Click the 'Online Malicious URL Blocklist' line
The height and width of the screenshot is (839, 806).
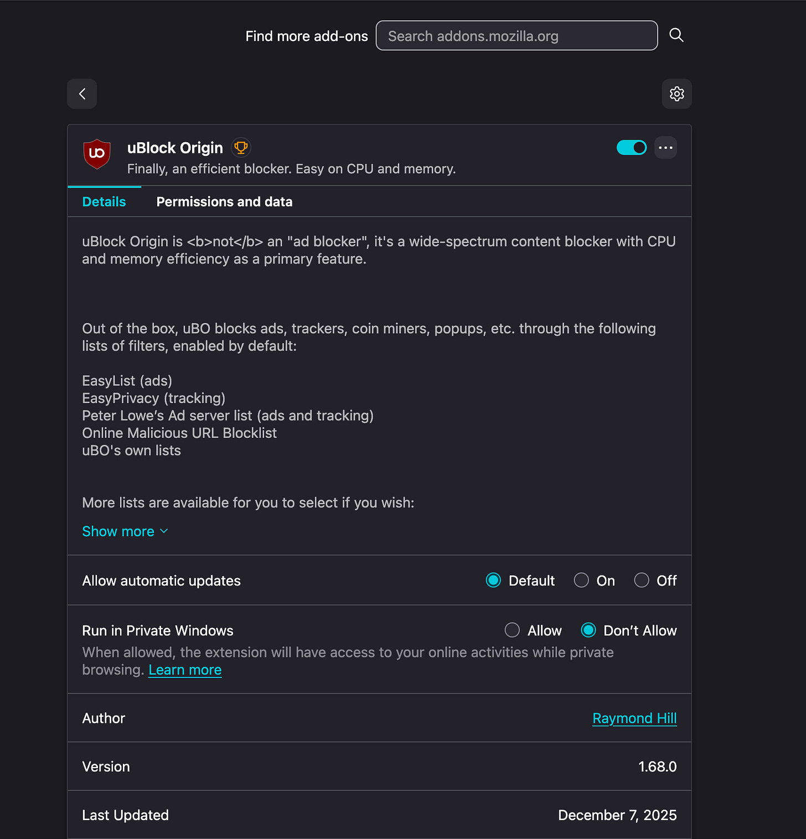coord(179,433)
